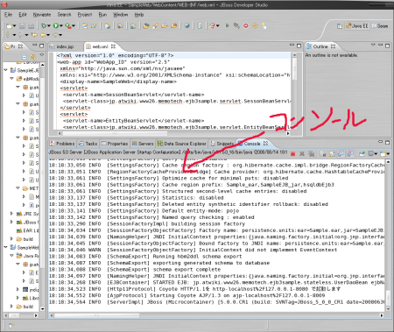
Task: Switch to the Servers tab
Action: pyautogui.click(x=143, y=144)
